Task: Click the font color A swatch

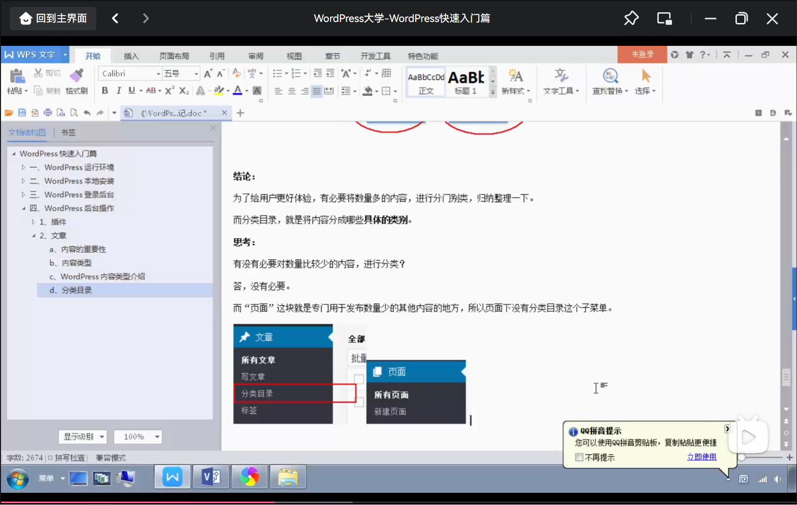Action: click(237, 91)
